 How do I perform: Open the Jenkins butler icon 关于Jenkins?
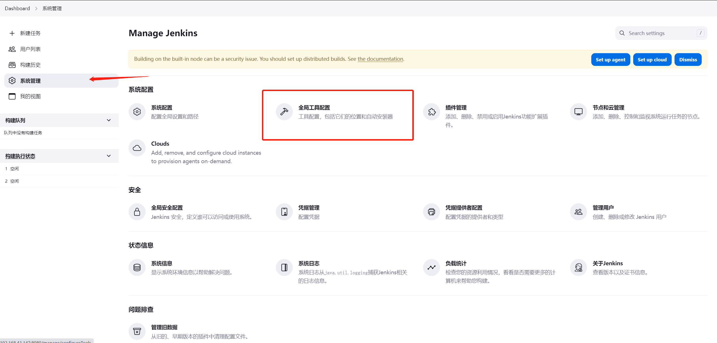(x=578, y=268)
